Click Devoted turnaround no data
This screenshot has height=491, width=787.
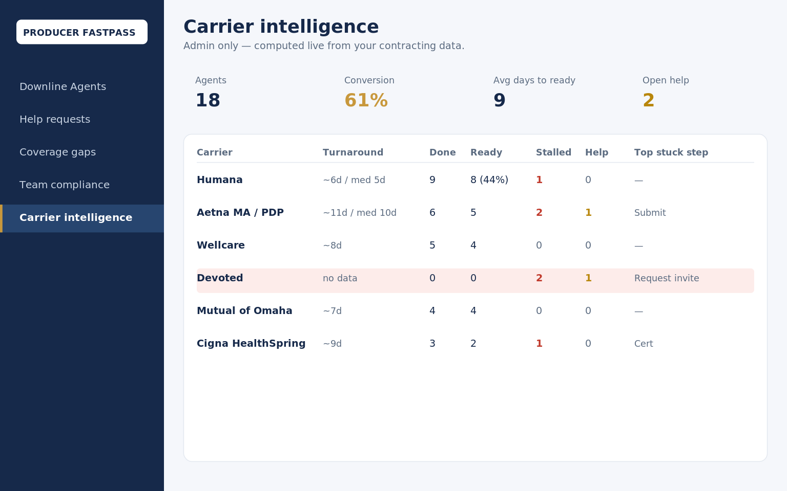pos(340,278)
